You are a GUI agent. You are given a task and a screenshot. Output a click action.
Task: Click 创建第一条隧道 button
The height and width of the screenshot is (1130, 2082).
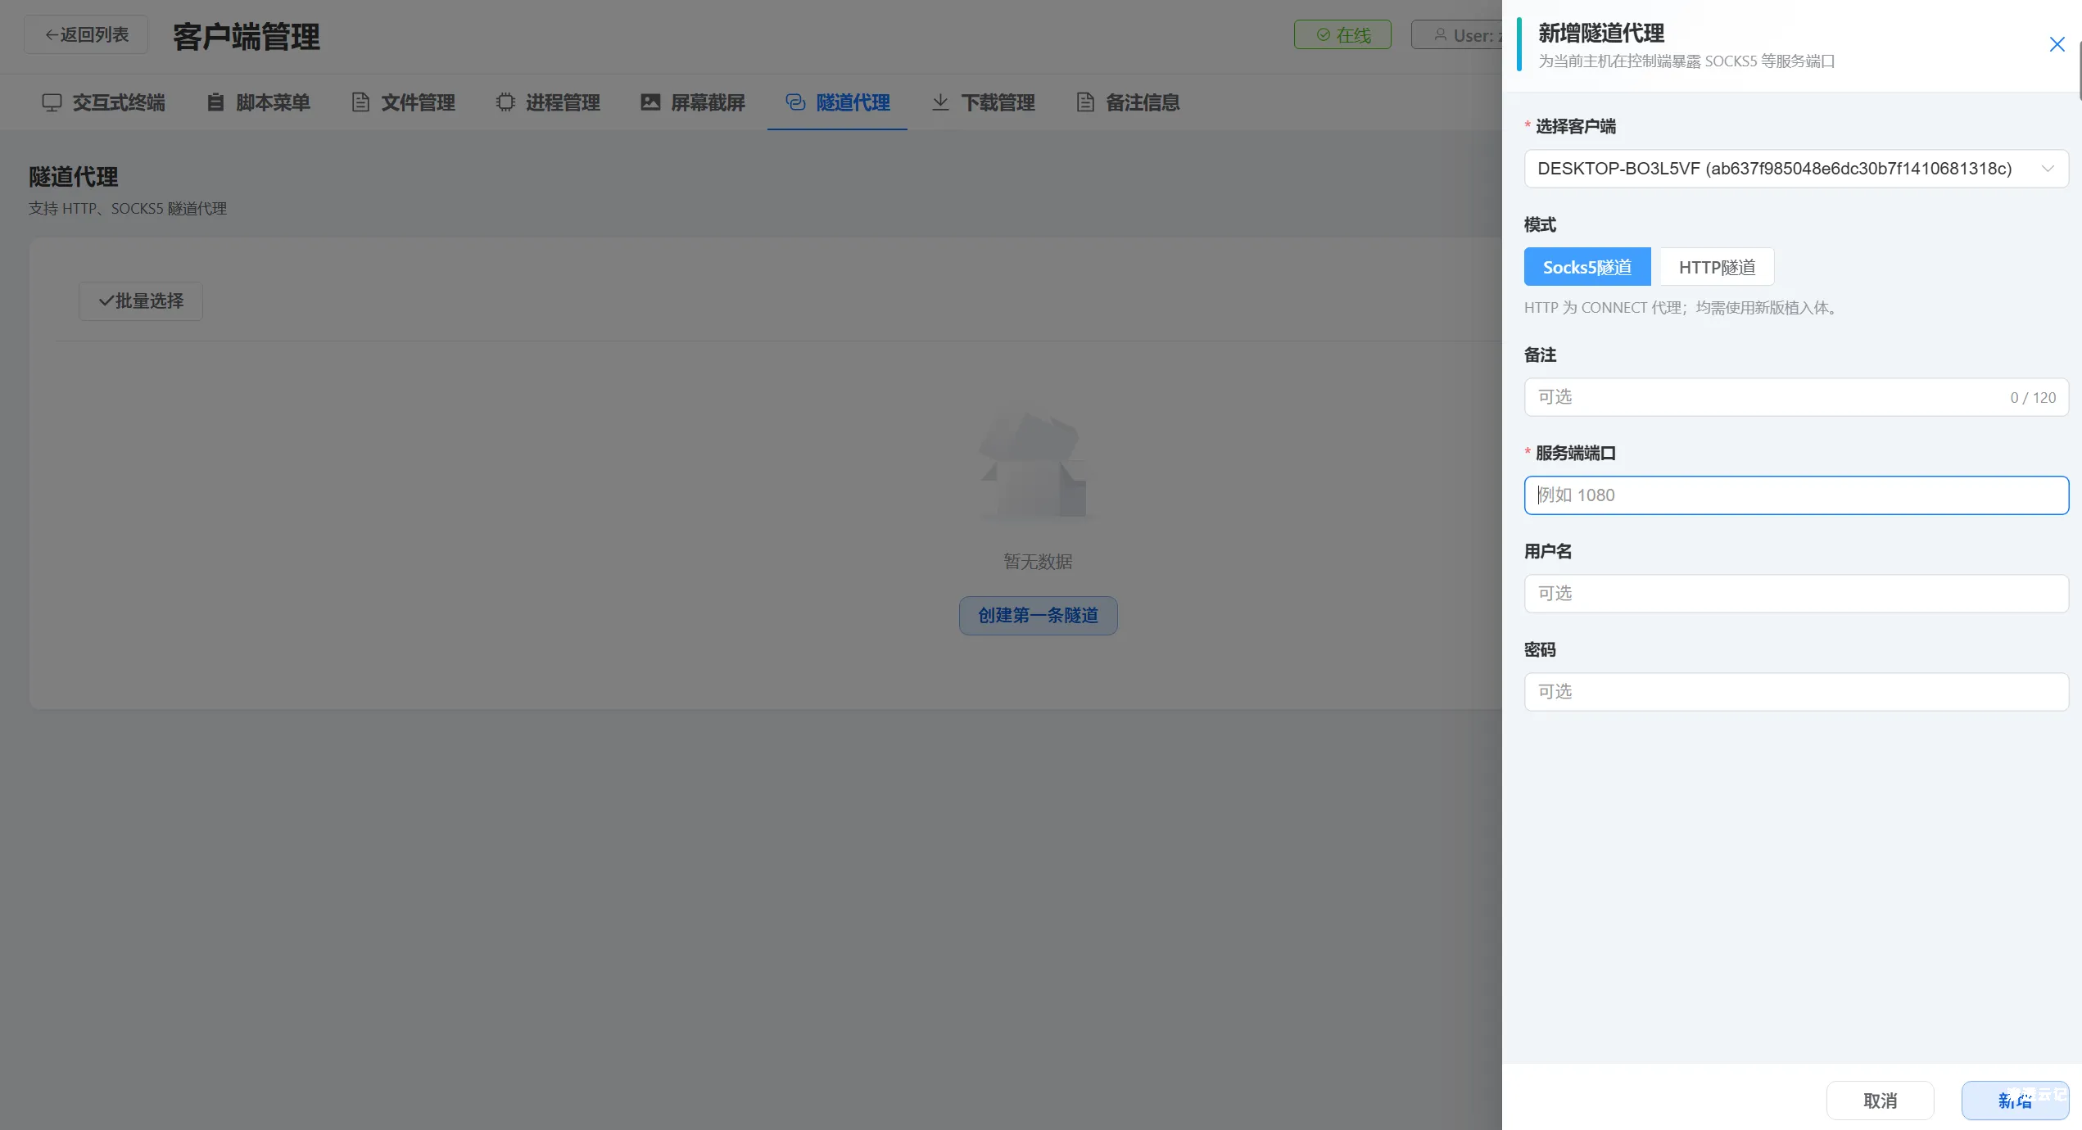(1038, 616)
